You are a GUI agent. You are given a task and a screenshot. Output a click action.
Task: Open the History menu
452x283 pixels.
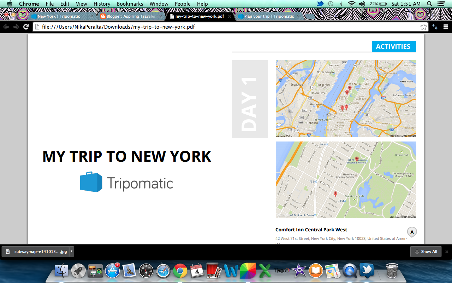pyautogui.click(x=102, y=4)
